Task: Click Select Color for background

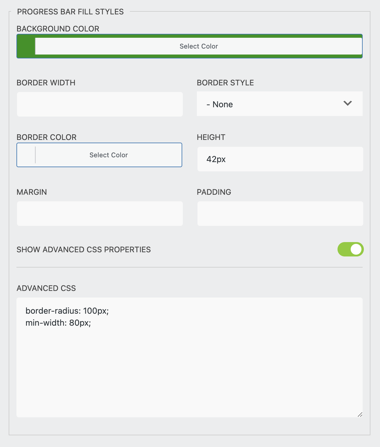Action: tap(198, 46)
